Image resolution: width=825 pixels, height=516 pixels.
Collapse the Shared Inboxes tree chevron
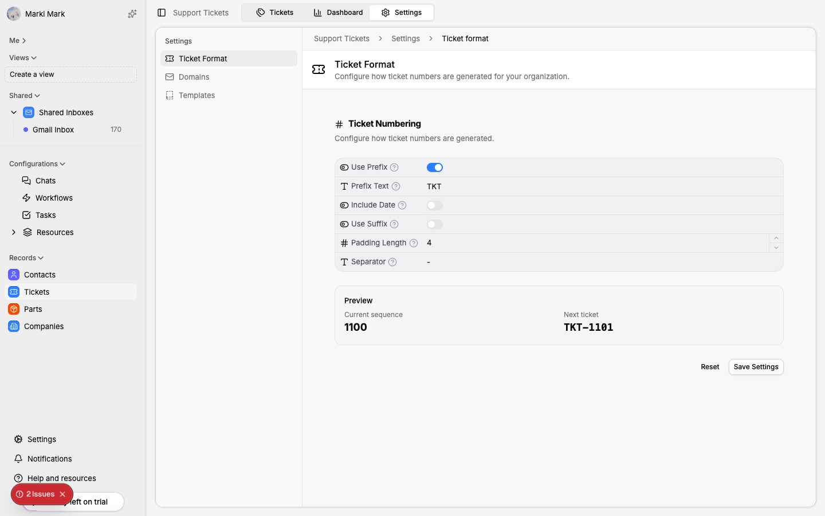[14, 112]
